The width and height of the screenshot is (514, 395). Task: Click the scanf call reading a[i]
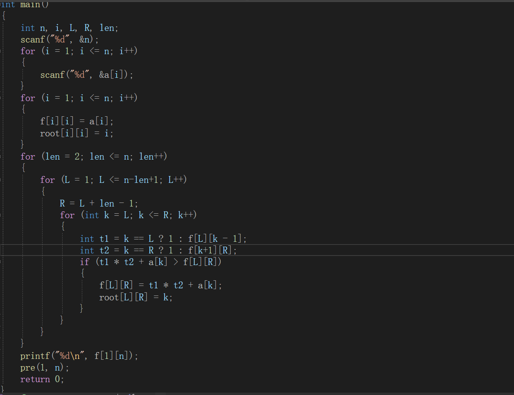click(x=86, y=75)
